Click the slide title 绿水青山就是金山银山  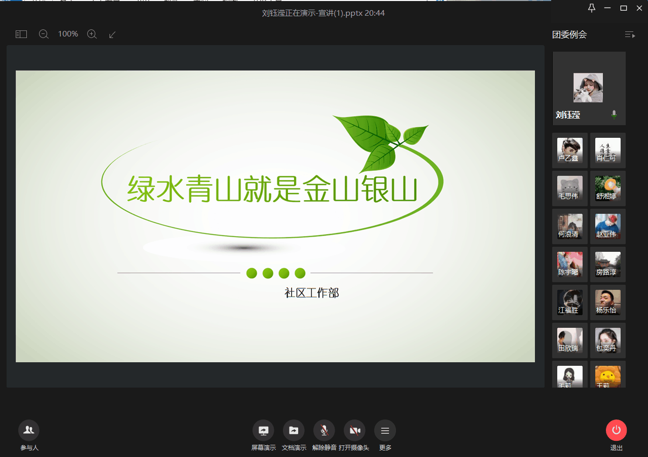[272, 188]
